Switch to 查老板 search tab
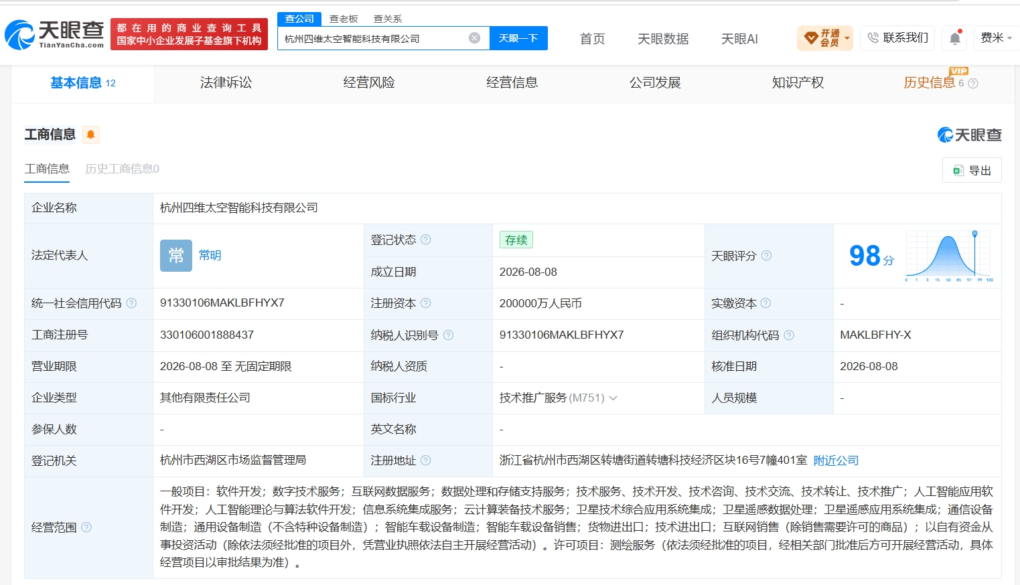Viewport: 1020px width, 585px height. [x=344, y=19]
